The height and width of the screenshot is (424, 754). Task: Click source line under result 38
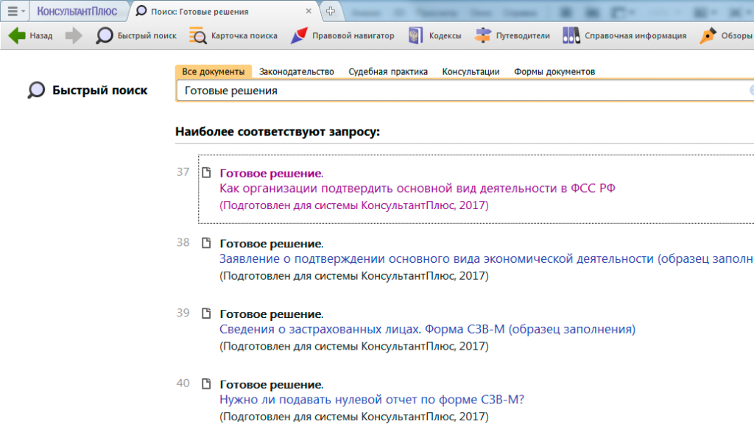coord(354,276)
